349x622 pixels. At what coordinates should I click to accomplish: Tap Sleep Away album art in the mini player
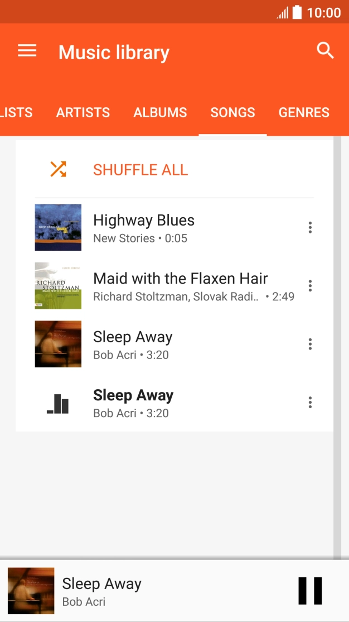31,590
